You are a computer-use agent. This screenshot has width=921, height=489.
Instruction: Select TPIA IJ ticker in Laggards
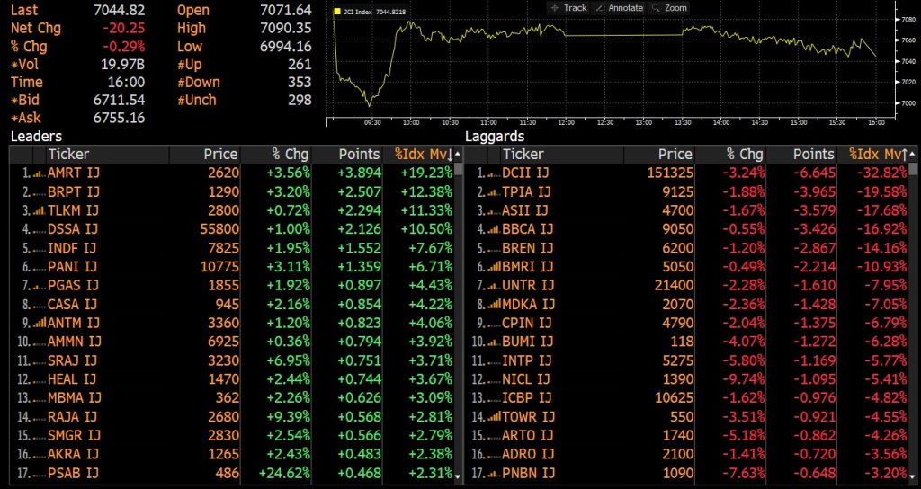coord(527,192)
